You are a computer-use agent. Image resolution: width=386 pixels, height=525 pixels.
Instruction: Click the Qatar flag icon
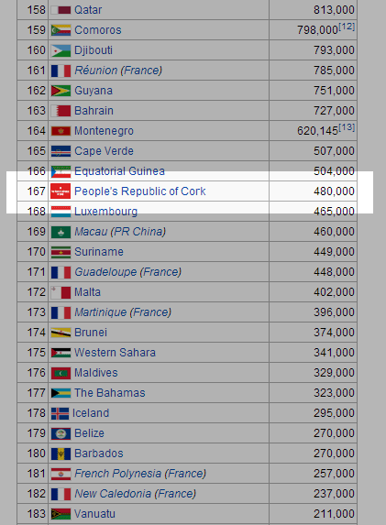(61, 10)
